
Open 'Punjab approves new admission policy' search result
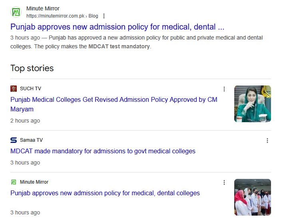pos(117,27)
